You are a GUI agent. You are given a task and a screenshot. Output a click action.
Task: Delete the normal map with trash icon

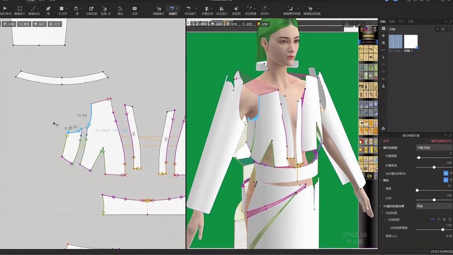[x=444, y=219]
